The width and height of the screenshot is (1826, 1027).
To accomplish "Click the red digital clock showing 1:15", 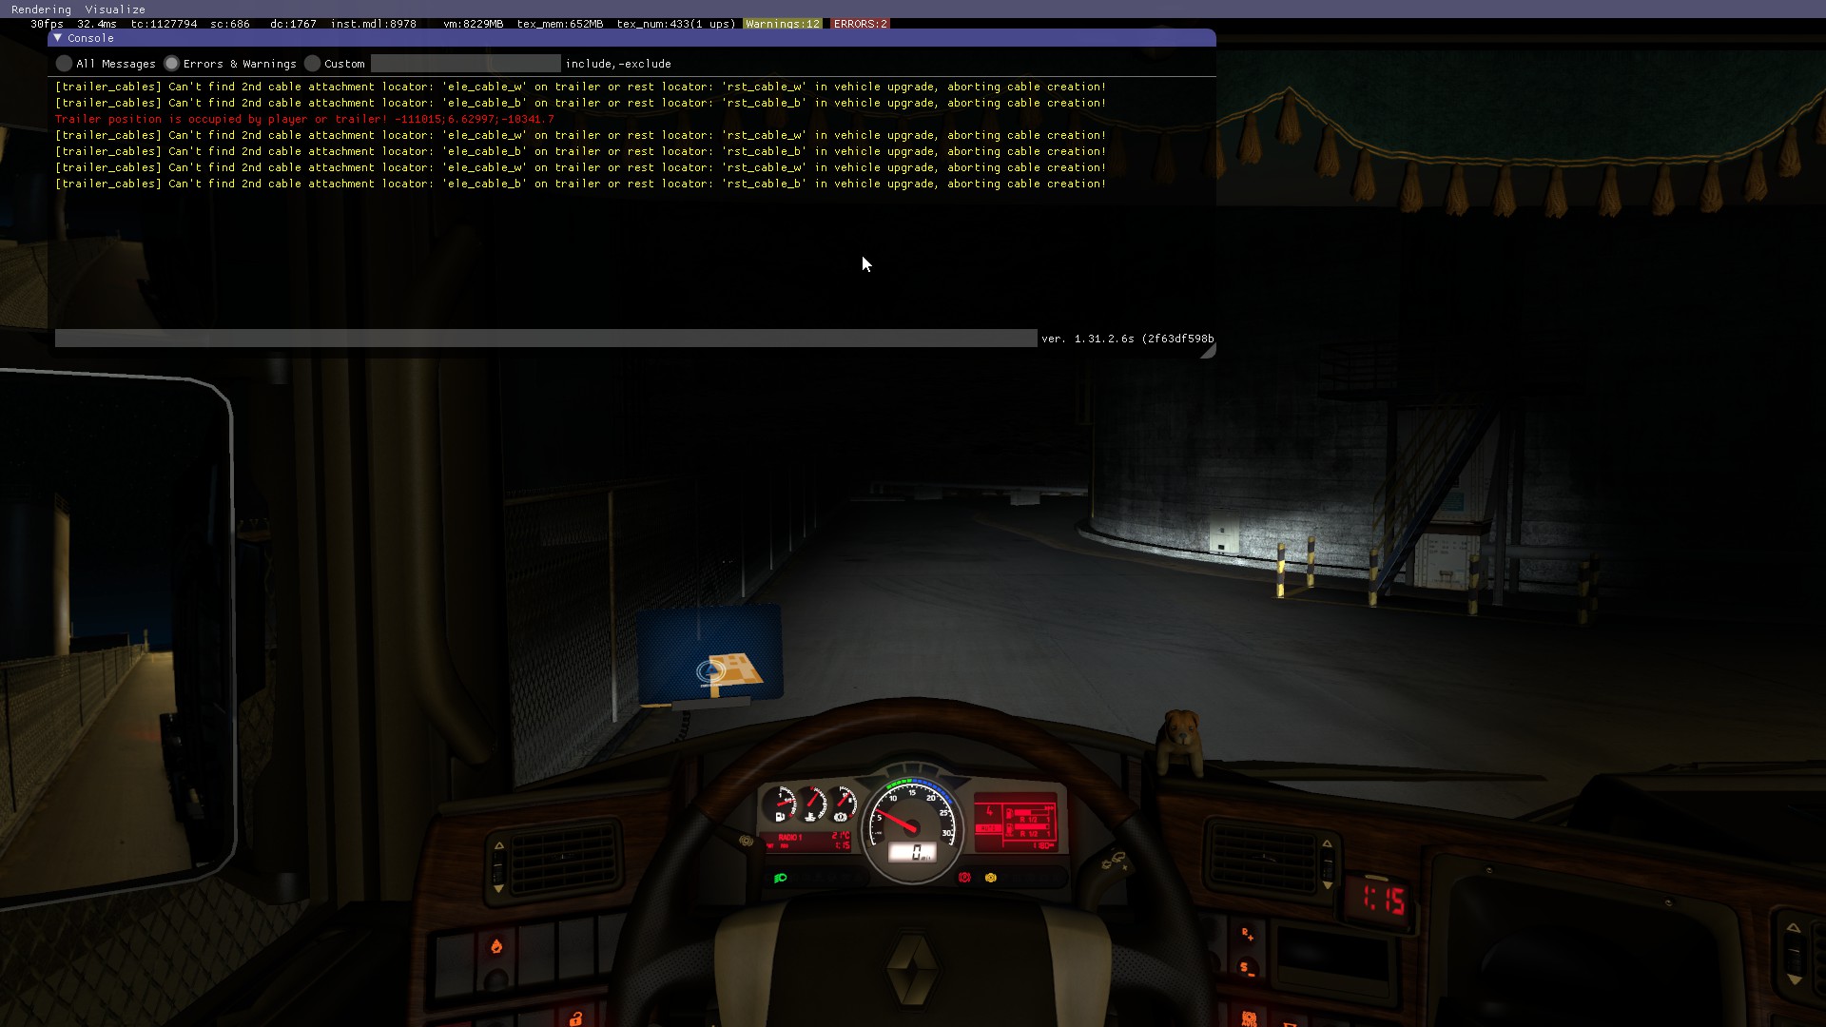I will (x=1383, y=899).
